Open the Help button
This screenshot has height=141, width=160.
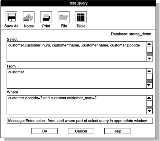117,131
